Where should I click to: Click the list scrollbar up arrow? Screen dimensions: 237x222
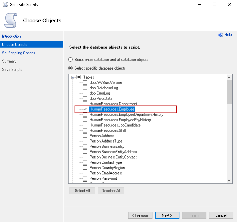click(x=229, y=77)
